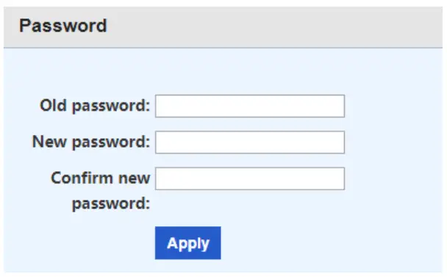Focus the Old password input field
This screenshot has width=447, height=277.
point(250,106)
